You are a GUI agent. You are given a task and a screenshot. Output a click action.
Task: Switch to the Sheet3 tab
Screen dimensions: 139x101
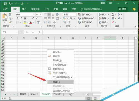pyautogui.click(x=58, y=94)
